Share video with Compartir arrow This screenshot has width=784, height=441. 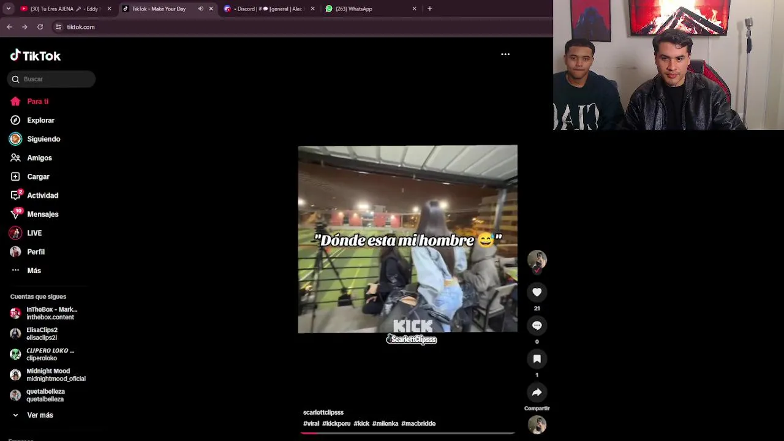coord(537,392)
